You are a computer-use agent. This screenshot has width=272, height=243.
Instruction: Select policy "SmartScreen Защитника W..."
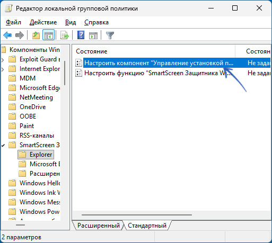pyautogui.click(x=158, y=73)
